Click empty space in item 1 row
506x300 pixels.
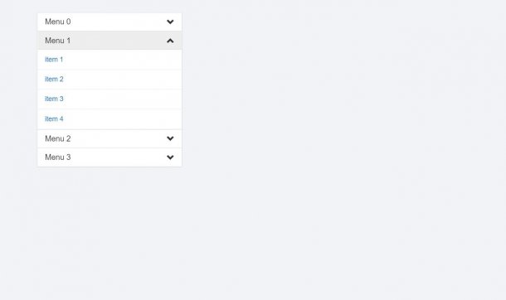coord(123,60)
